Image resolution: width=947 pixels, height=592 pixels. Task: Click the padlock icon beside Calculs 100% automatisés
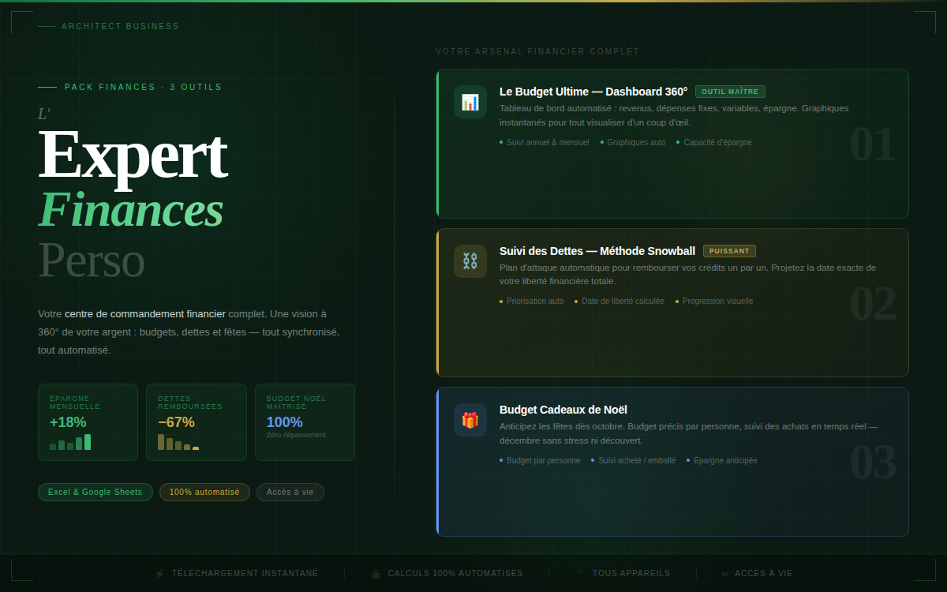(x=376, y=574)
